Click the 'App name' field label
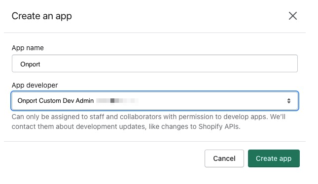 (x=28, y=48)
